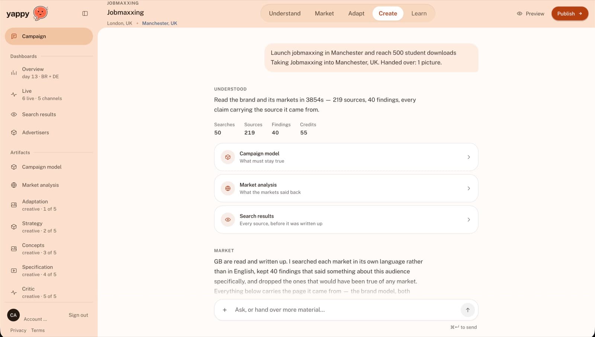This screenshot has width=595, height=337.
Task: Click the video icon beside Specification
Action: (14, 270)
